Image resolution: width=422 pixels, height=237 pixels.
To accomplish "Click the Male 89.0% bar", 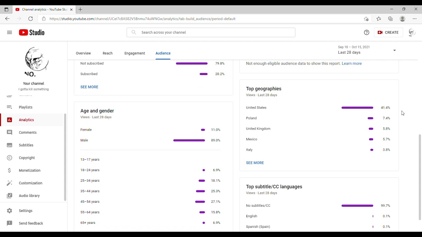I will pyautogui.click(x=189, y=140).
